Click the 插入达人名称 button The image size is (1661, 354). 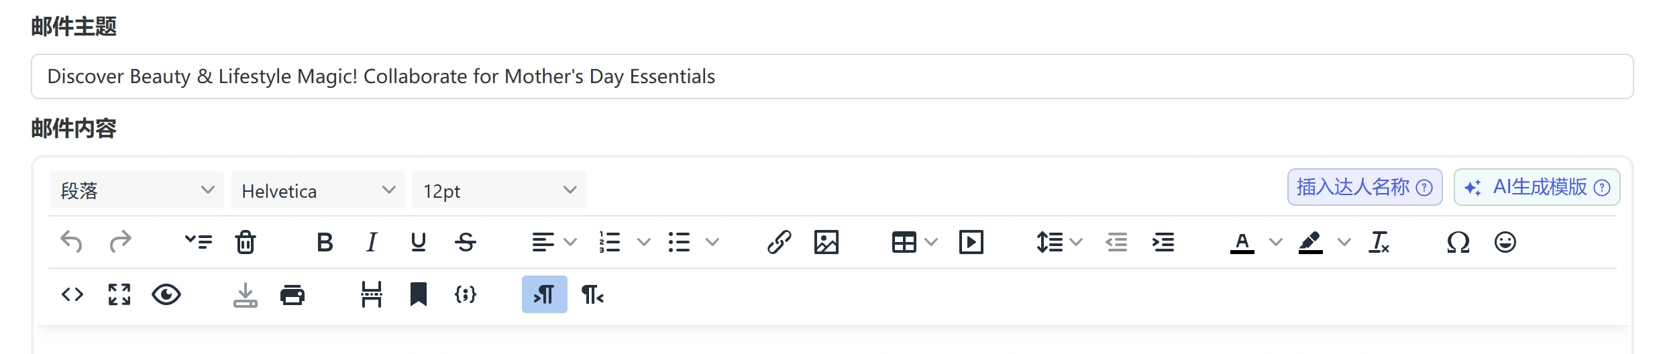pos(1364,187)
